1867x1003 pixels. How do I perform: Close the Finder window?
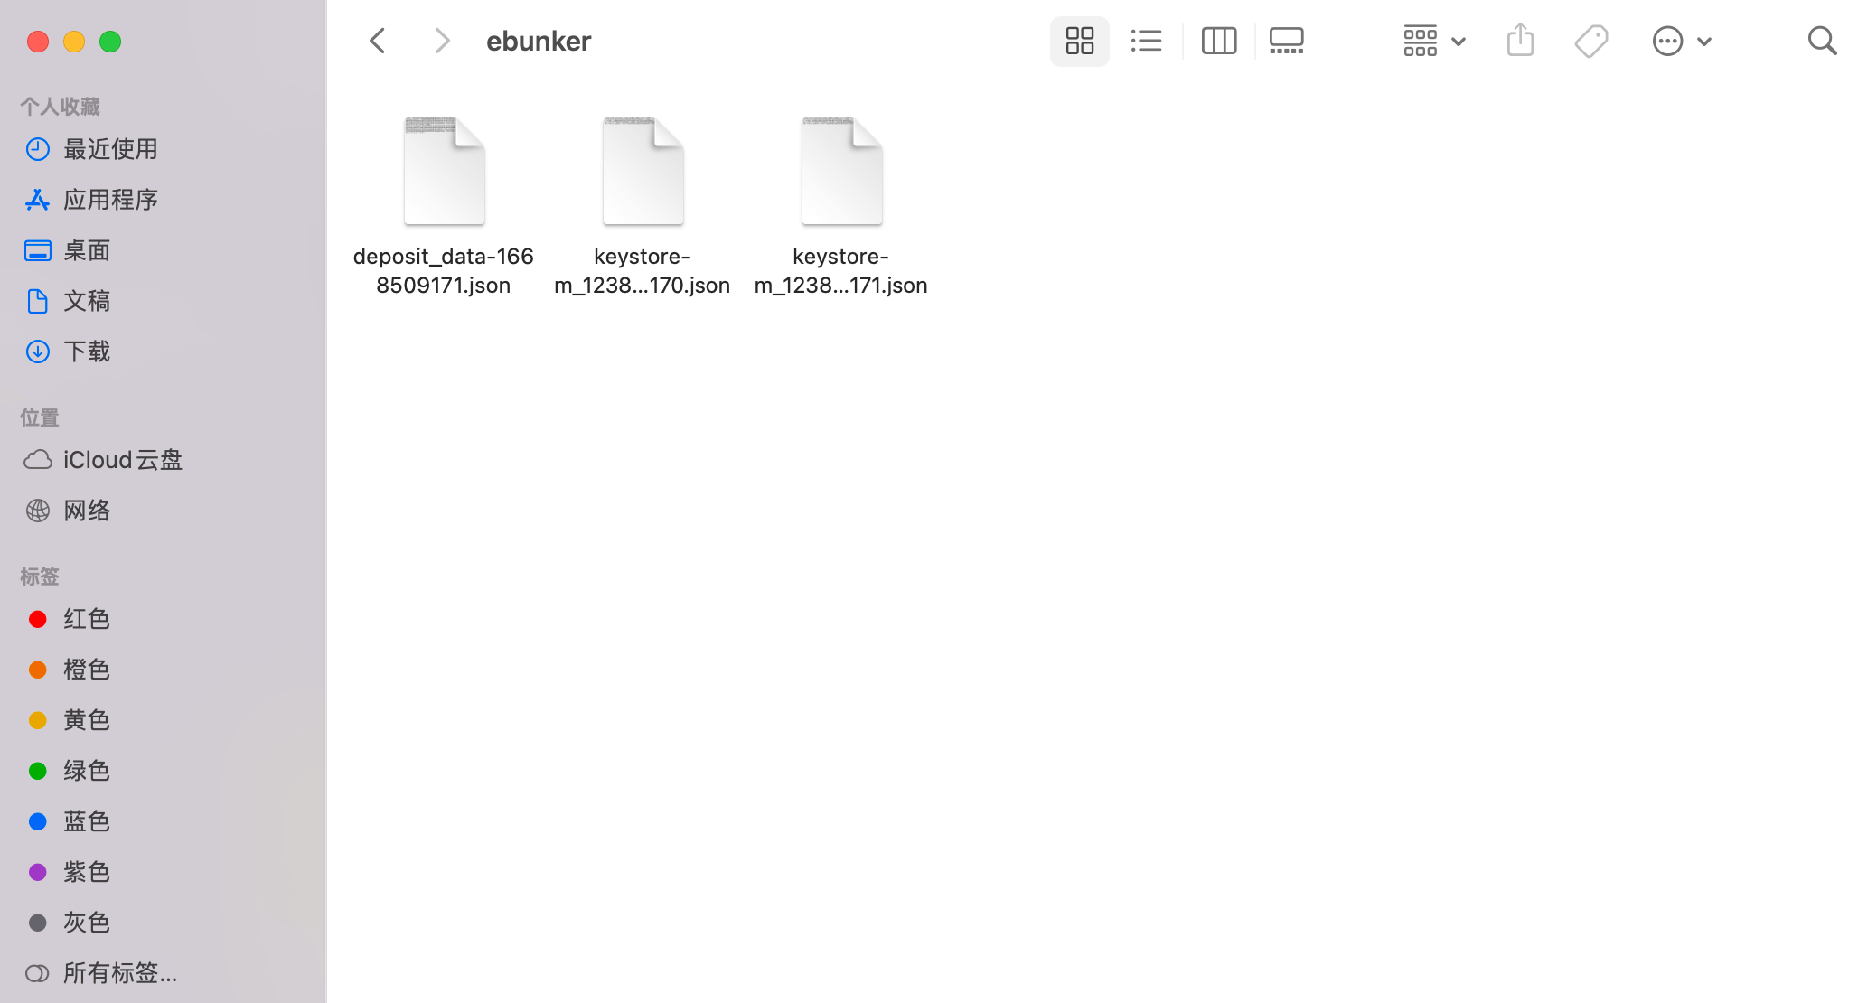38,42
